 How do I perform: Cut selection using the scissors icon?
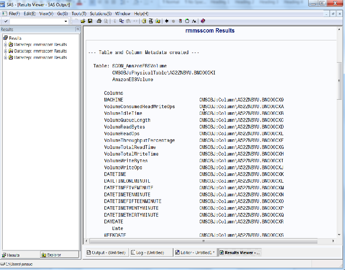pos(115,21)
